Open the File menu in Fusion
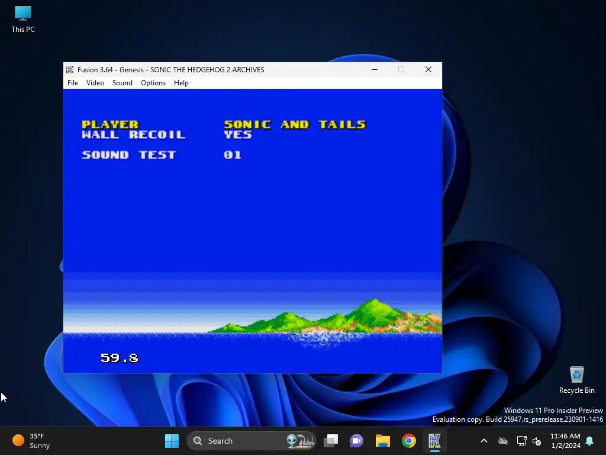This screenshot has height=455, width=606. [x=73, y=83]
